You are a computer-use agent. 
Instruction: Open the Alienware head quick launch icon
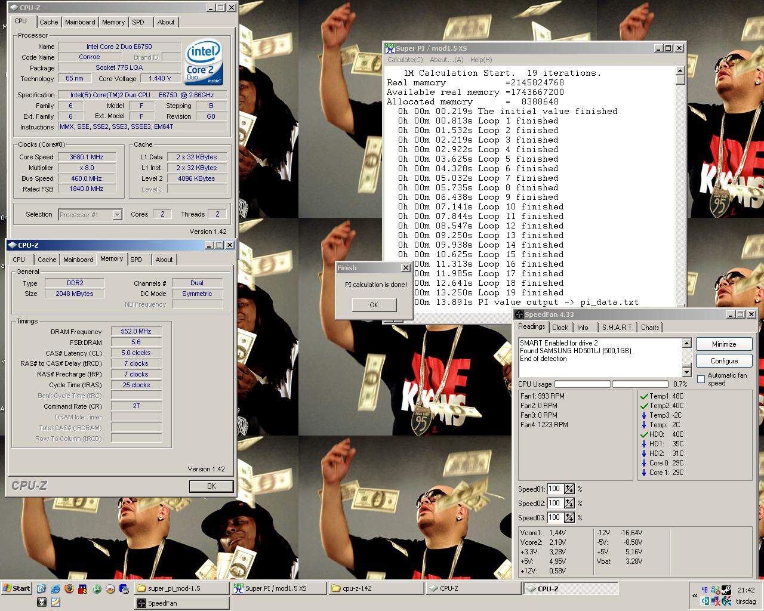point(42,602)
